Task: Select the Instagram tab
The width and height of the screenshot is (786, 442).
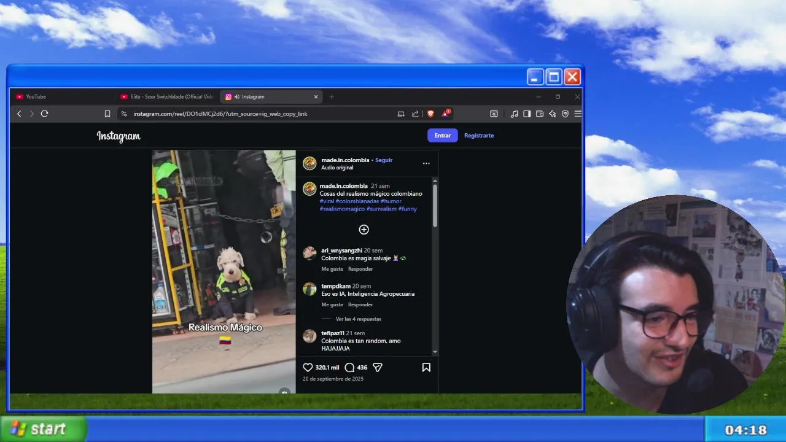Action: [270, 96]
